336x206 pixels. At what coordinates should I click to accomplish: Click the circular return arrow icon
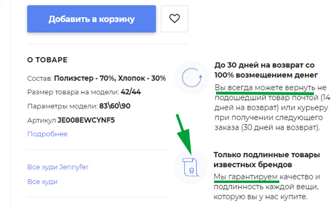coord(192,77)
